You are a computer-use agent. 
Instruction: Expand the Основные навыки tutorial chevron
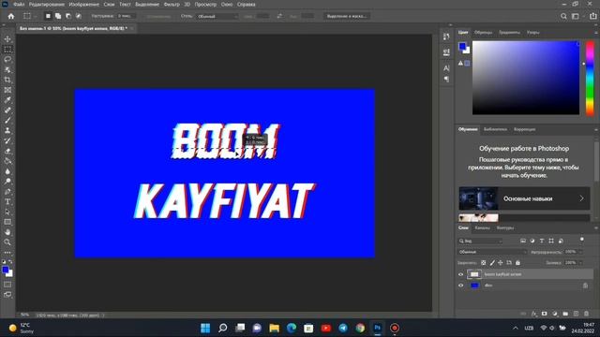(581, 198)
